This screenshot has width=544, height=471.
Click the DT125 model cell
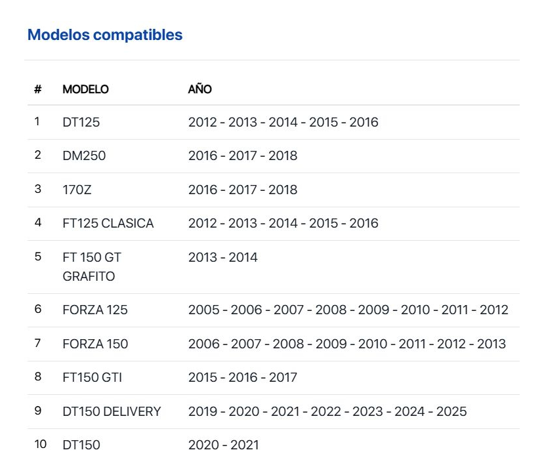(x=81, y=122)
